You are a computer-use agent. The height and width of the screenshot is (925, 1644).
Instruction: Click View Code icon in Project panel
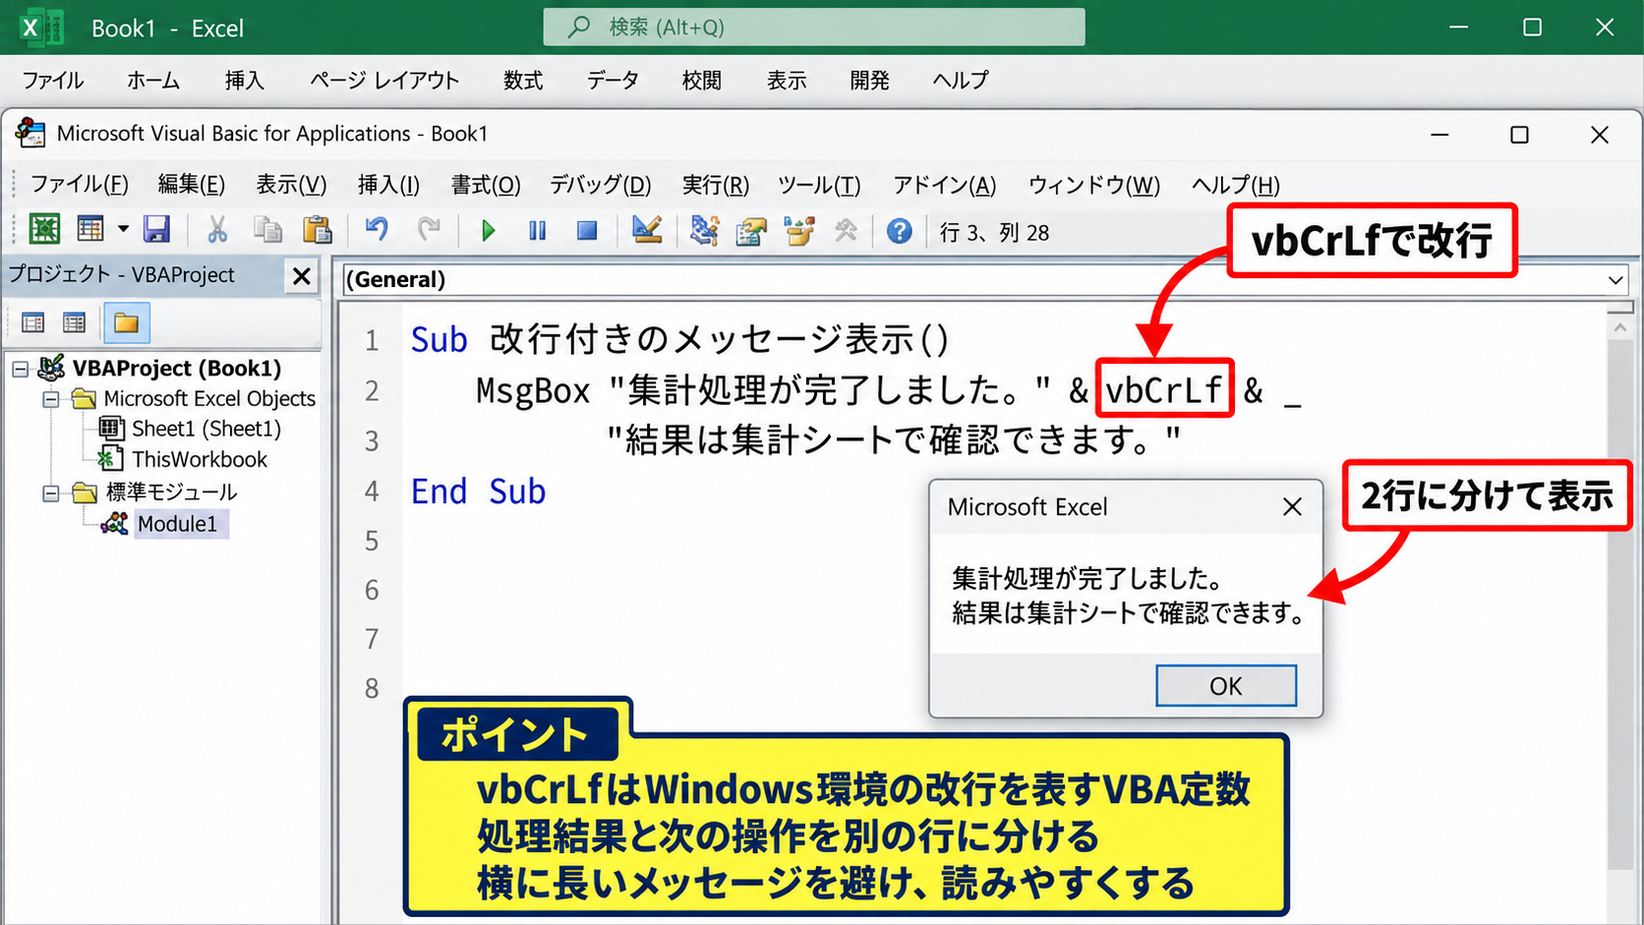[x=33, y=322]
